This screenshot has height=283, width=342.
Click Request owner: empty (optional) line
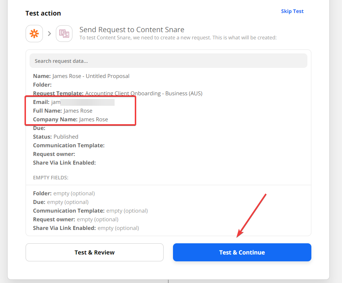76,219
